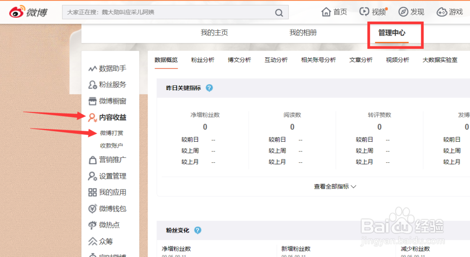Select the 视频分析 sub-tab
470x257 pixels.
[x=398, y=60]
